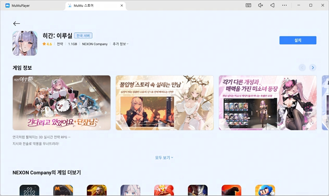Open the dark knot-pattern game icon
Screen dimensions: 329x196
(29, 190)
